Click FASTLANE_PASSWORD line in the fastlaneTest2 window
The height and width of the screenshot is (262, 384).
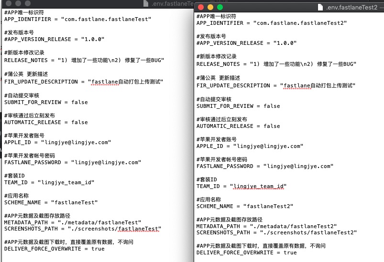265,167
